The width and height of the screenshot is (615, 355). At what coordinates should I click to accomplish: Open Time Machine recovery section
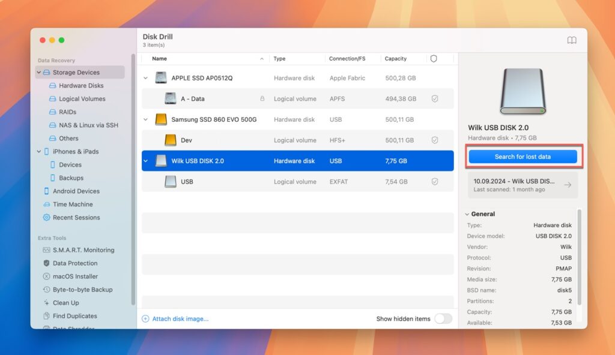tap(72, 204)
